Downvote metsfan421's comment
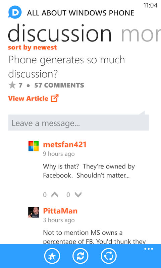Screen dimensions: 161x268 [78, 195]
